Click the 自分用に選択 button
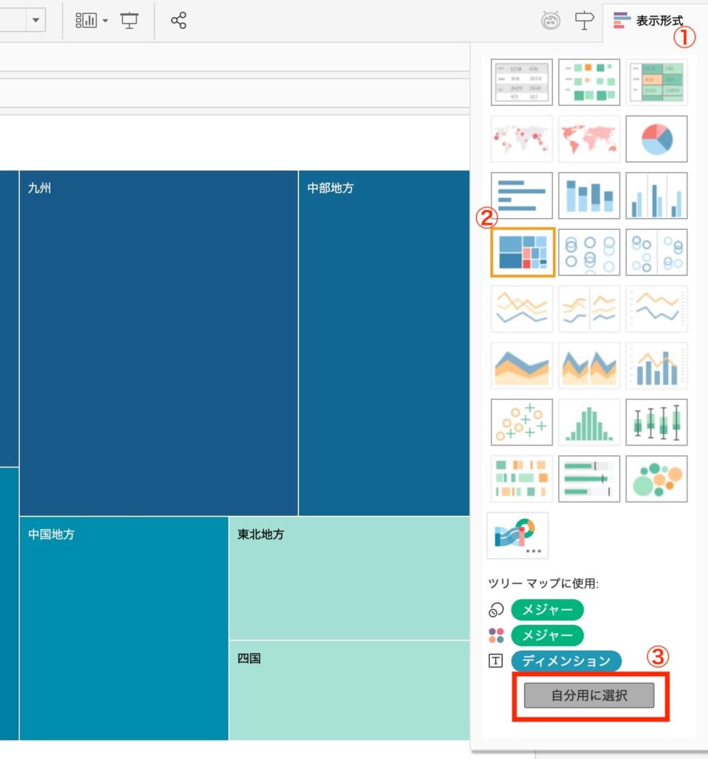This screenshot has width=708, height=759. pos(589,696)
